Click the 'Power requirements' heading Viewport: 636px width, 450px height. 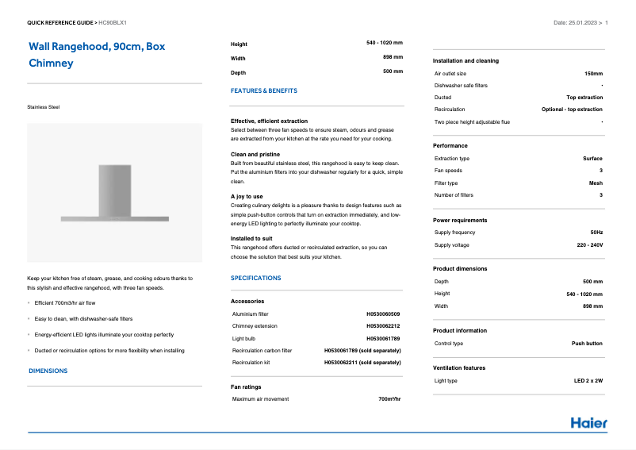[460, 220]
